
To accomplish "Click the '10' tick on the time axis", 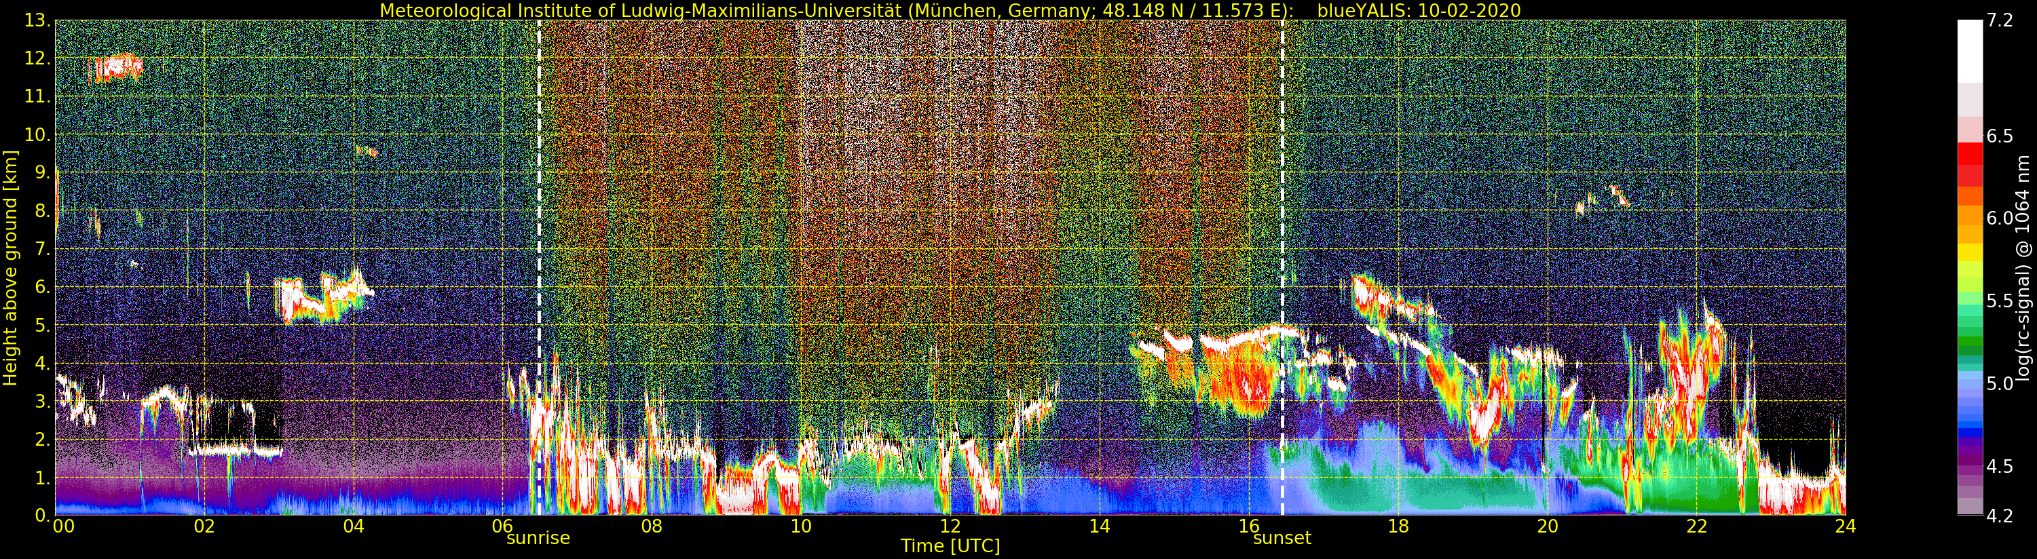I will pos(801,526).
